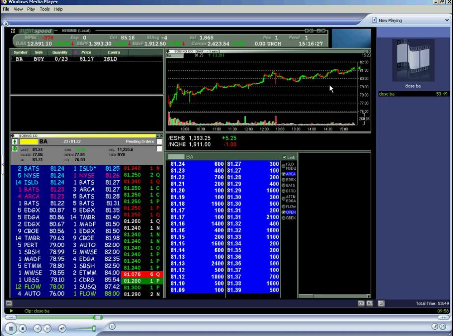Click the symbol entry box in BA depth panel
This screenshot has height=336, width=453.
pos(176,157)
